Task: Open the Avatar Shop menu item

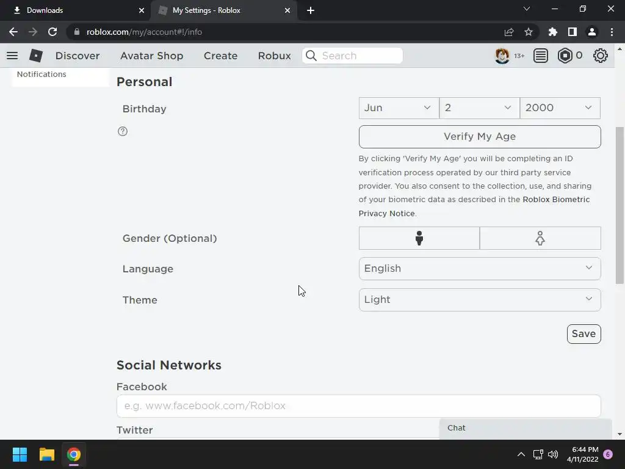Action: pyautogui.click(x=151, y=56)
